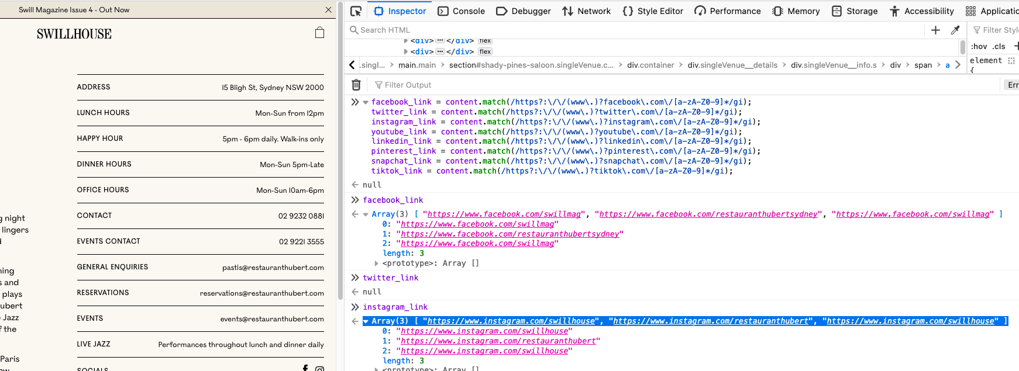The height and width of the screenshot is (371, 1019).
Task: Open instagram array item 0 swillhouse link
Action: click(x=484, y=331)
